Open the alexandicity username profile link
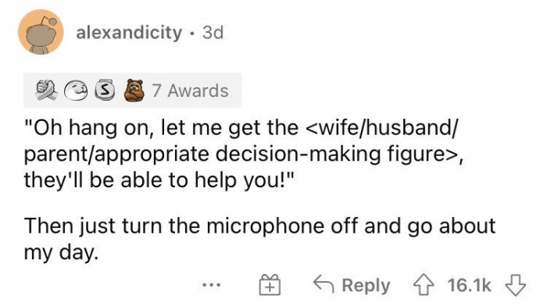 click(129, 33)
